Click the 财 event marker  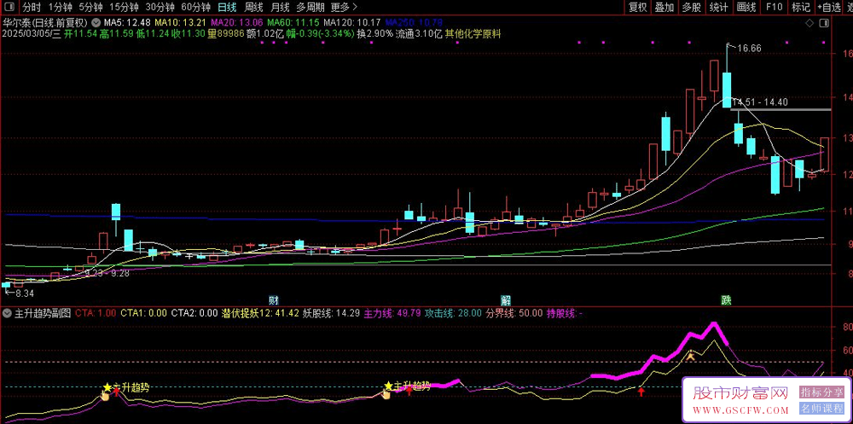coord(274,300)
